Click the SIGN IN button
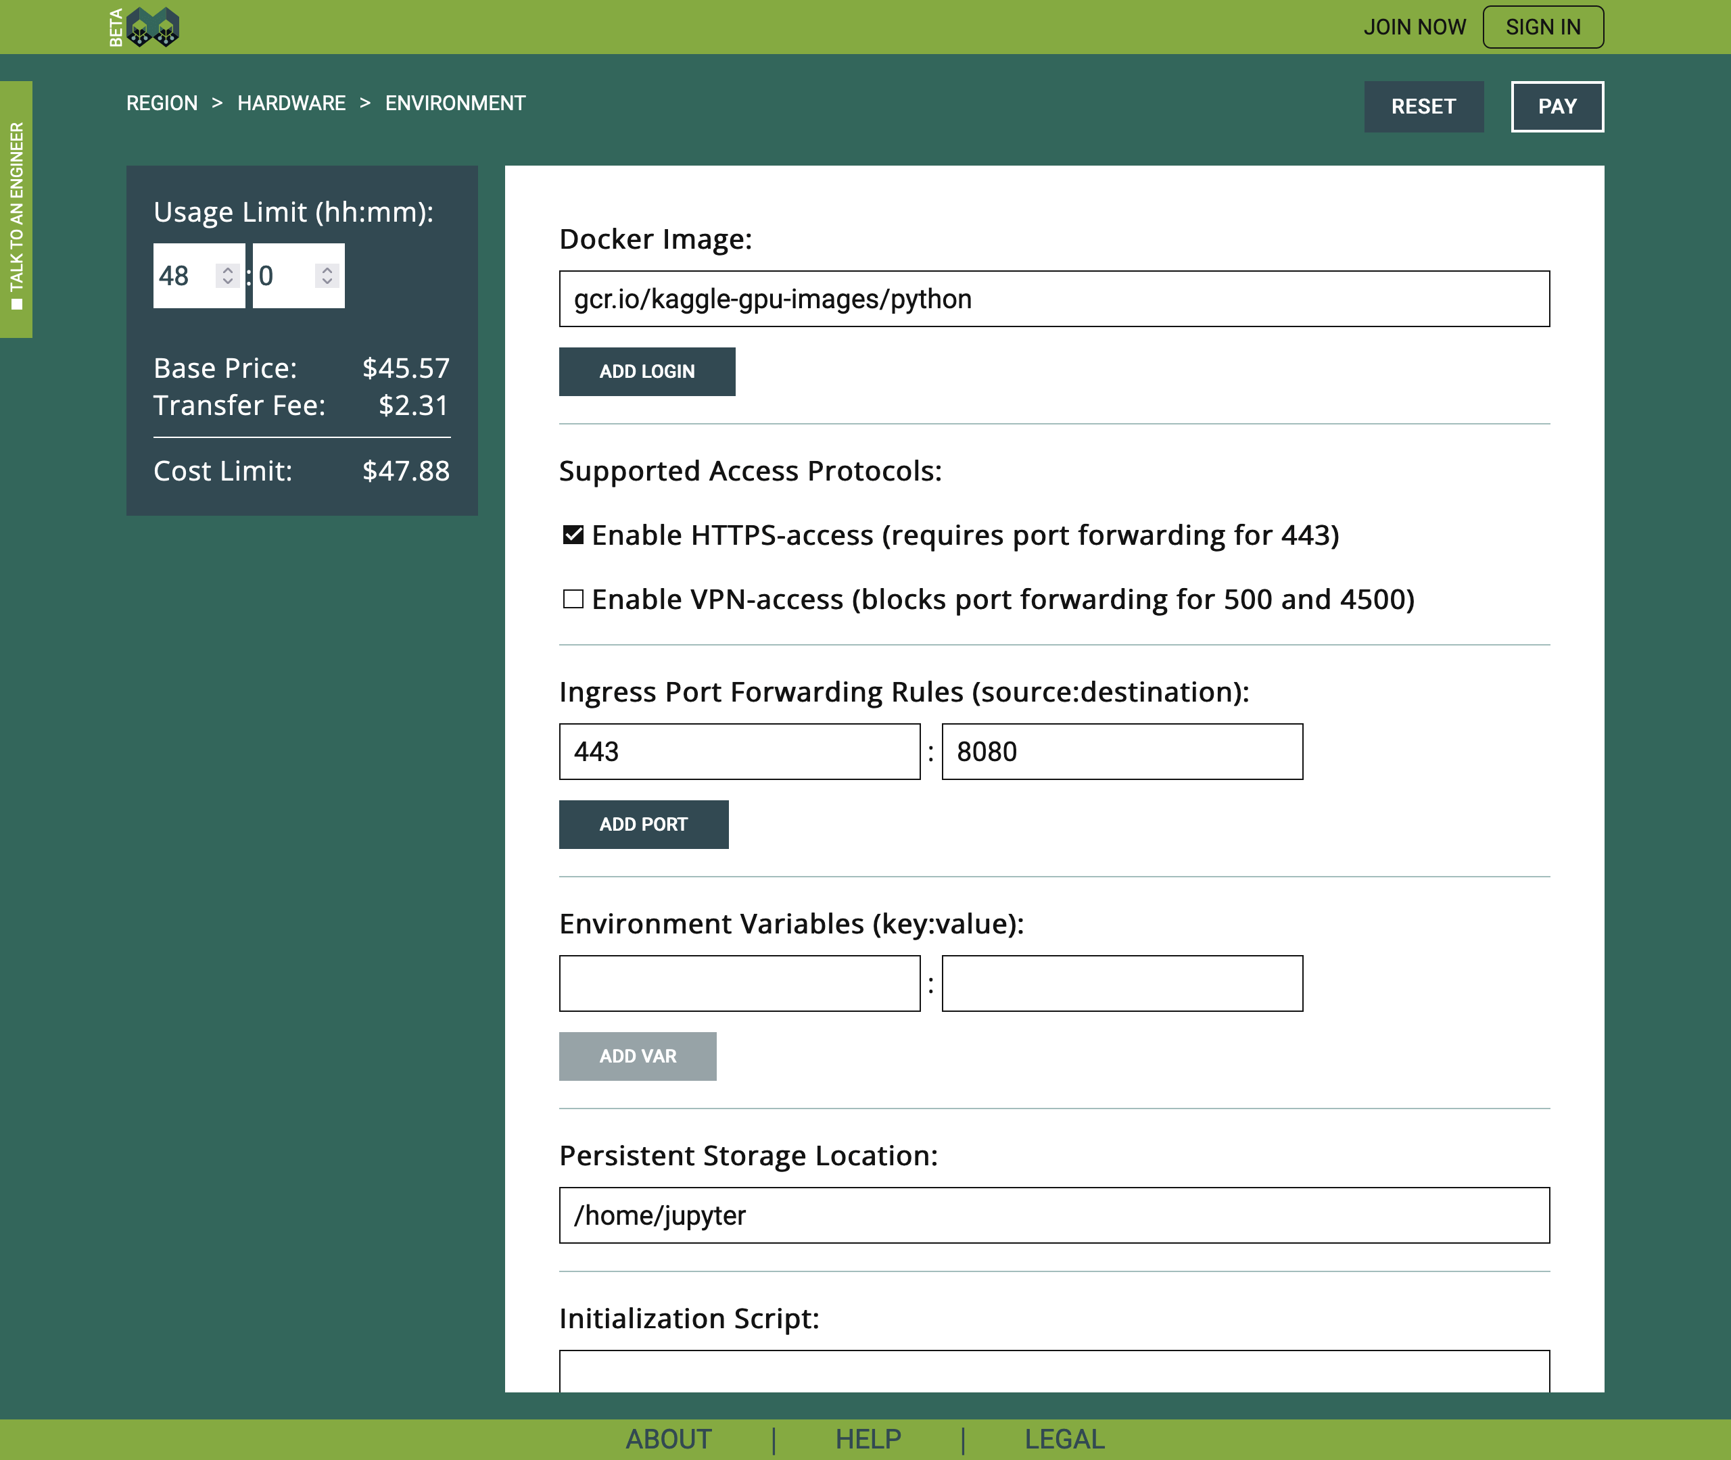The width and height of the screenshot is (1731, 1460). [x=1542, y=27]
